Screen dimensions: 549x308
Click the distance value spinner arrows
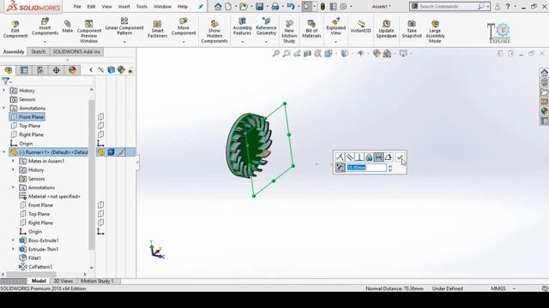tap(390, 168)
